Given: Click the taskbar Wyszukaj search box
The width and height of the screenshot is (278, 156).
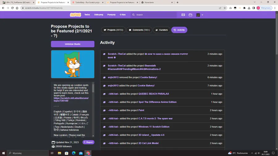Looking at the screenshot, I should click(x=28, y=153).
